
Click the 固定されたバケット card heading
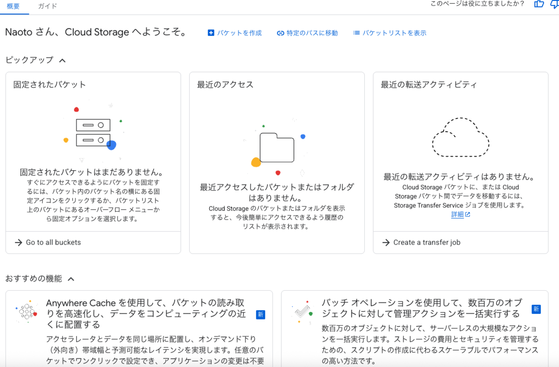pyautogui.click(x=49, y=85)
